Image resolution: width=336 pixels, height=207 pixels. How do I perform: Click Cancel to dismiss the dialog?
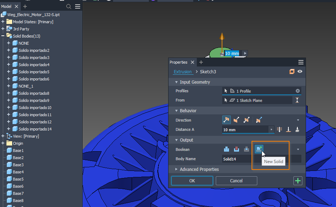(236, 181)
